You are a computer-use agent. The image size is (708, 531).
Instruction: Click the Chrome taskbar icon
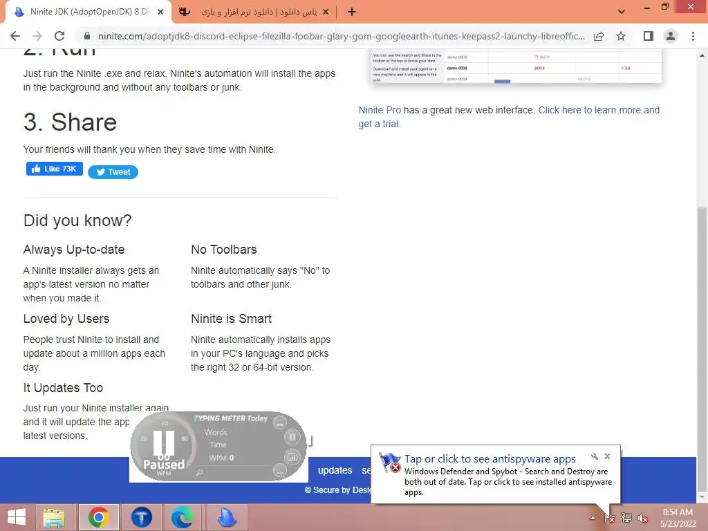tap(98, 517)
